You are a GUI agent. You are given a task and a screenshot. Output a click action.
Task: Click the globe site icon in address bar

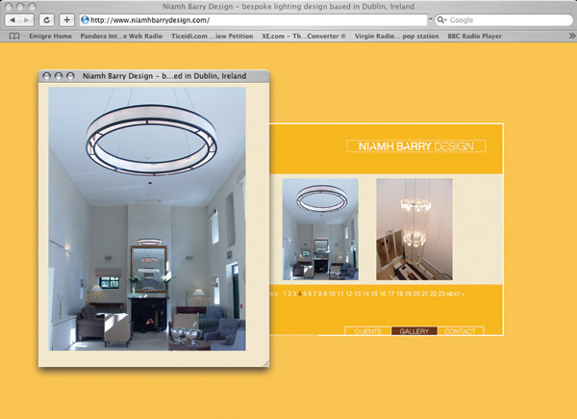pyautogui.click(x=85, y=20)
